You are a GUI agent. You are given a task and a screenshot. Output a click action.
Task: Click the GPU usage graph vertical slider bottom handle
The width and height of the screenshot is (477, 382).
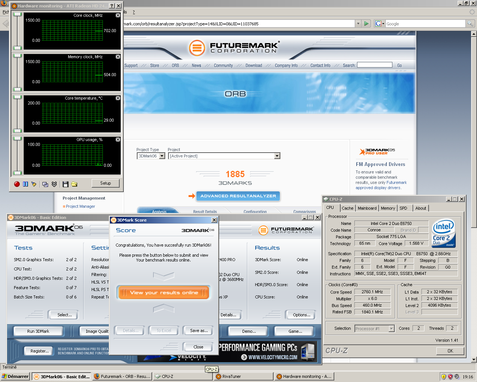(x=17, y=172)
